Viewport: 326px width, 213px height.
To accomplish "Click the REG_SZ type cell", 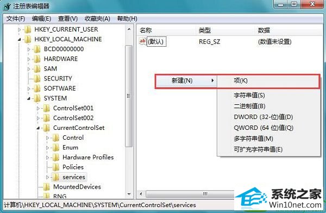I will 209,42.
